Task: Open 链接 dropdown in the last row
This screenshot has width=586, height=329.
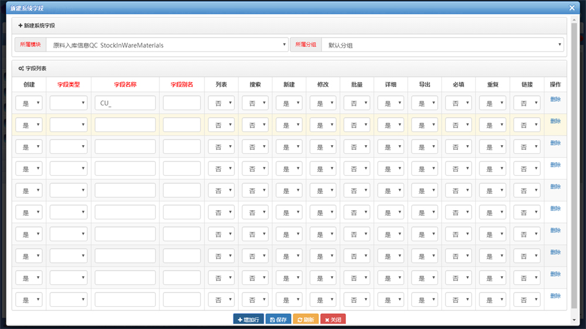Action: coord(527,300)
